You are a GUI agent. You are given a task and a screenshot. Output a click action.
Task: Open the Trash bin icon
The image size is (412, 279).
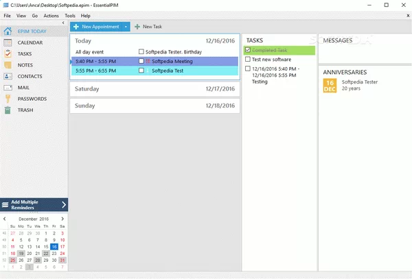tap(8, 110)
